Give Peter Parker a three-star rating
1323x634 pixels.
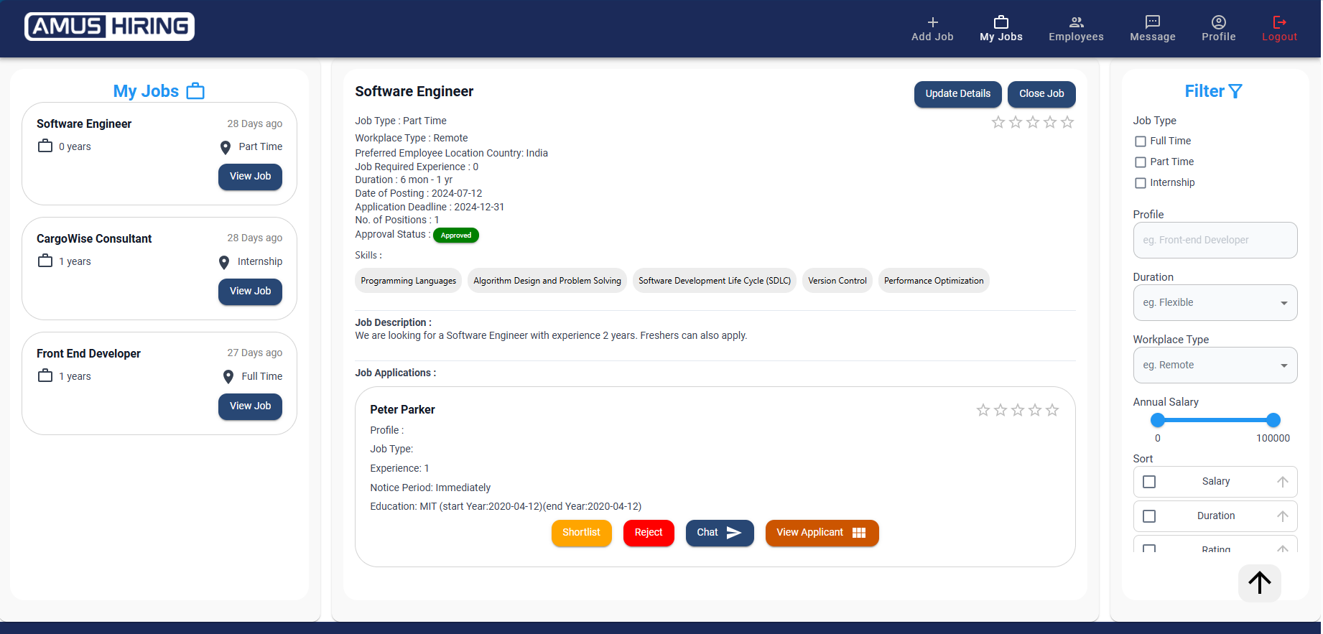coord(1019,411)
